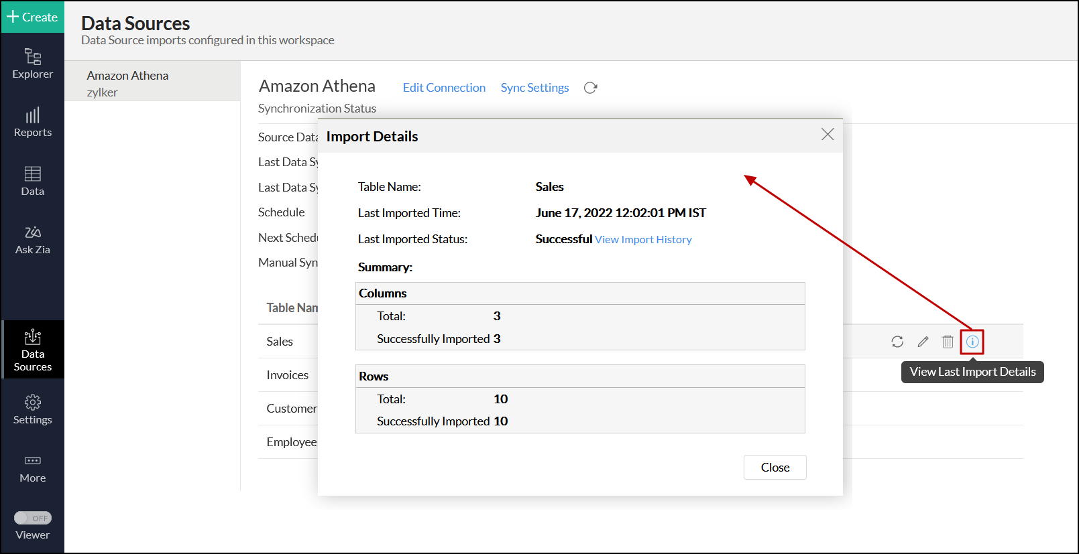1079x554 pixels.
Task: Delete the Sales table via trash icon
Action: 947,342
